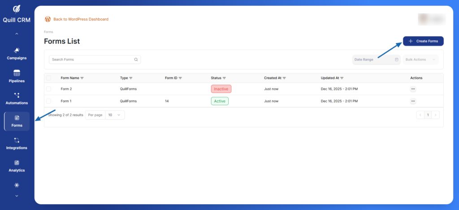Viewport: 459px width, 210px height.
Task: Open actions menu for Form 1
Action: pyautogui.click(x=413, y=102)
